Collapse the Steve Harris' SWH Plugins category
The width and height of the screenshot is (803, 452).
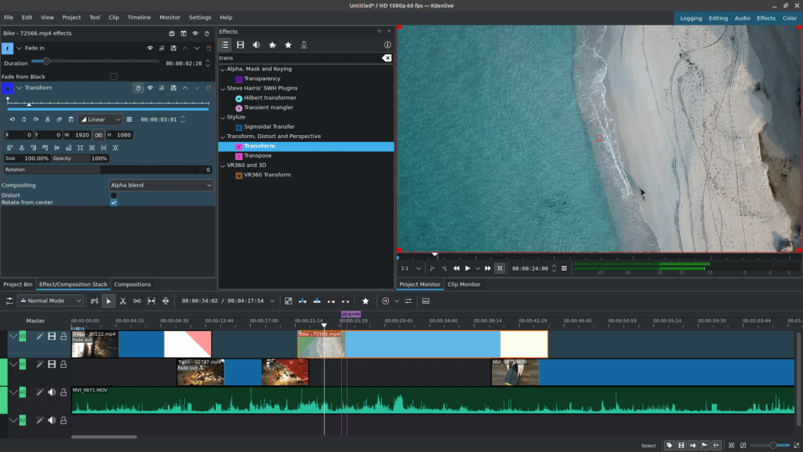click(x=222, y=89)
